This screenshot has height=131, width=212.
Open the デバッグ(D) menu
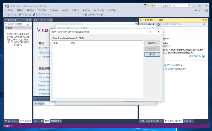[x=42, y=10]
